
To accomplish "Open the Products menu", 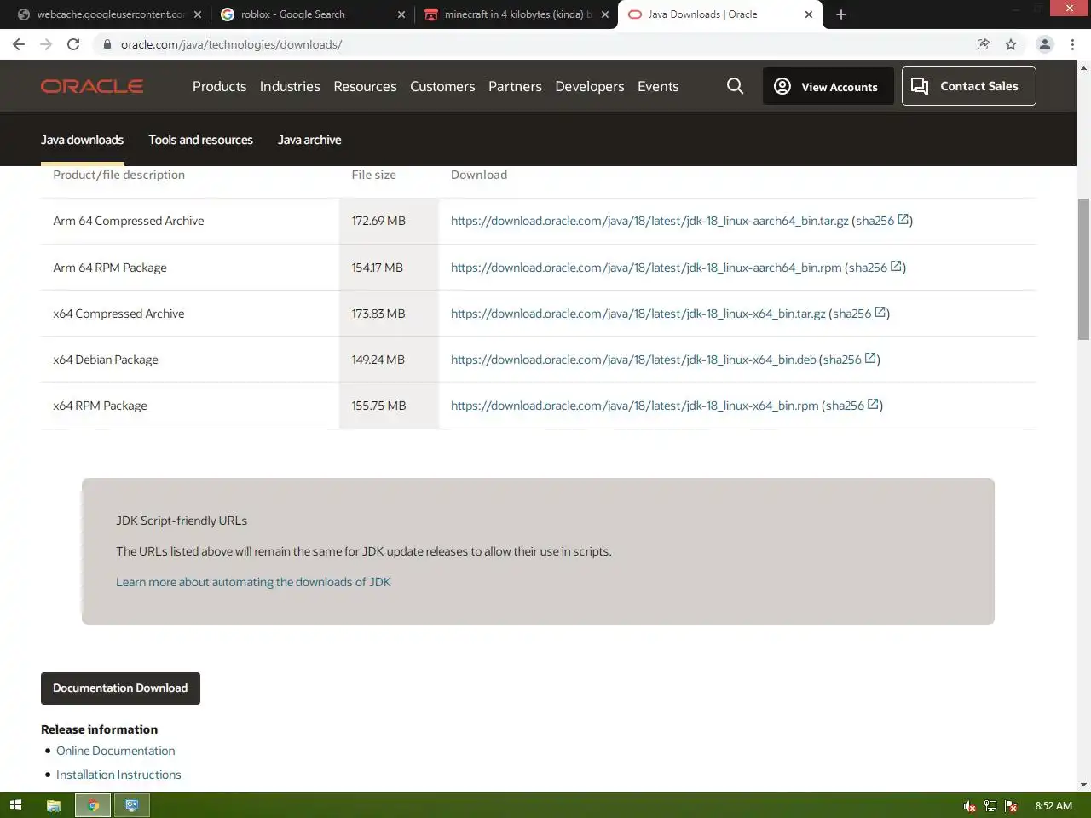I will click(x=219, y=86).
